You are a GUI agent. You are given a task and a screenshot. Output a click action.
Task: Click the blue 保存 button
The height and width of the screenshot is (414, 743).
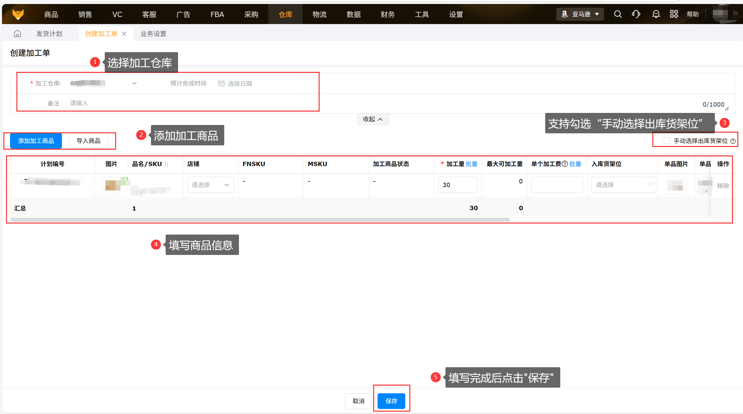pyautogui.click(x=391, y=401)
